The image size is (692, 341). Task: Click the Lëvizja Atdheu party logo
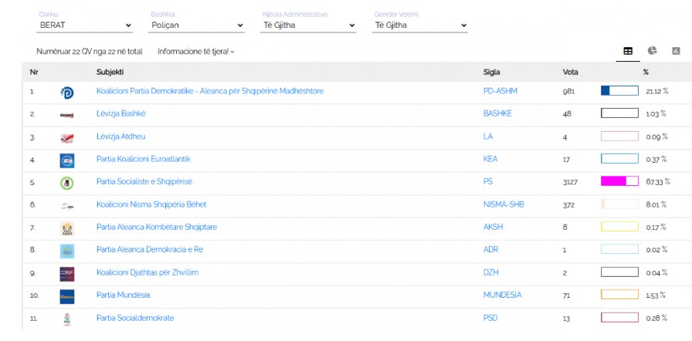[67, 137]
